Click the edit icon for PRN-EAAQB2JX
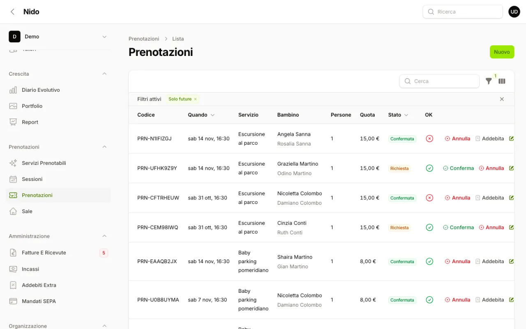 click(512, 262)
